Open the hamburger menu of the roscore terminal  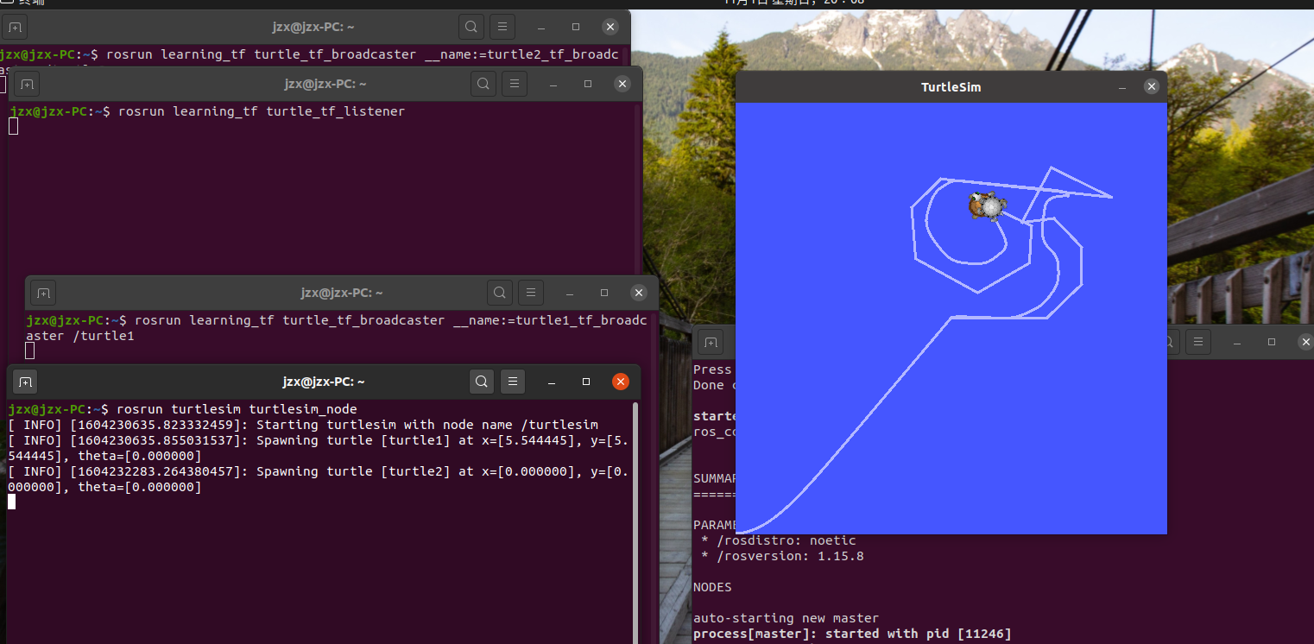coord(1197,342)
